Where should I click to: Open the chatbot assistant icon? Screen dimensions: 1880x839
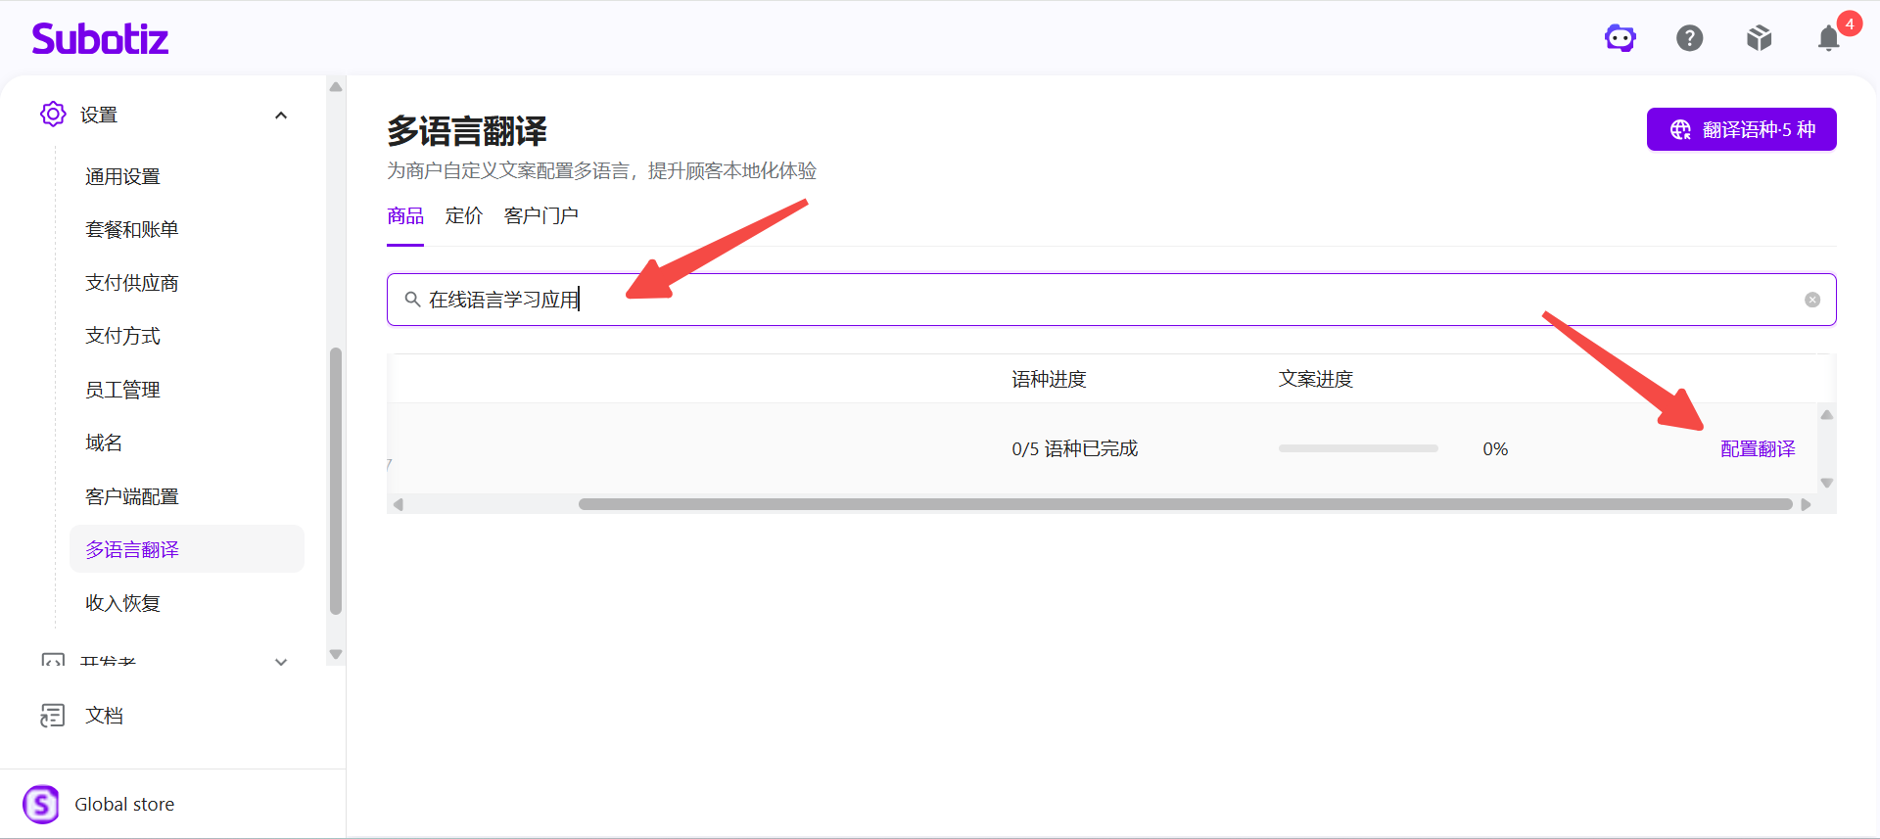[x=1621, y=38]
